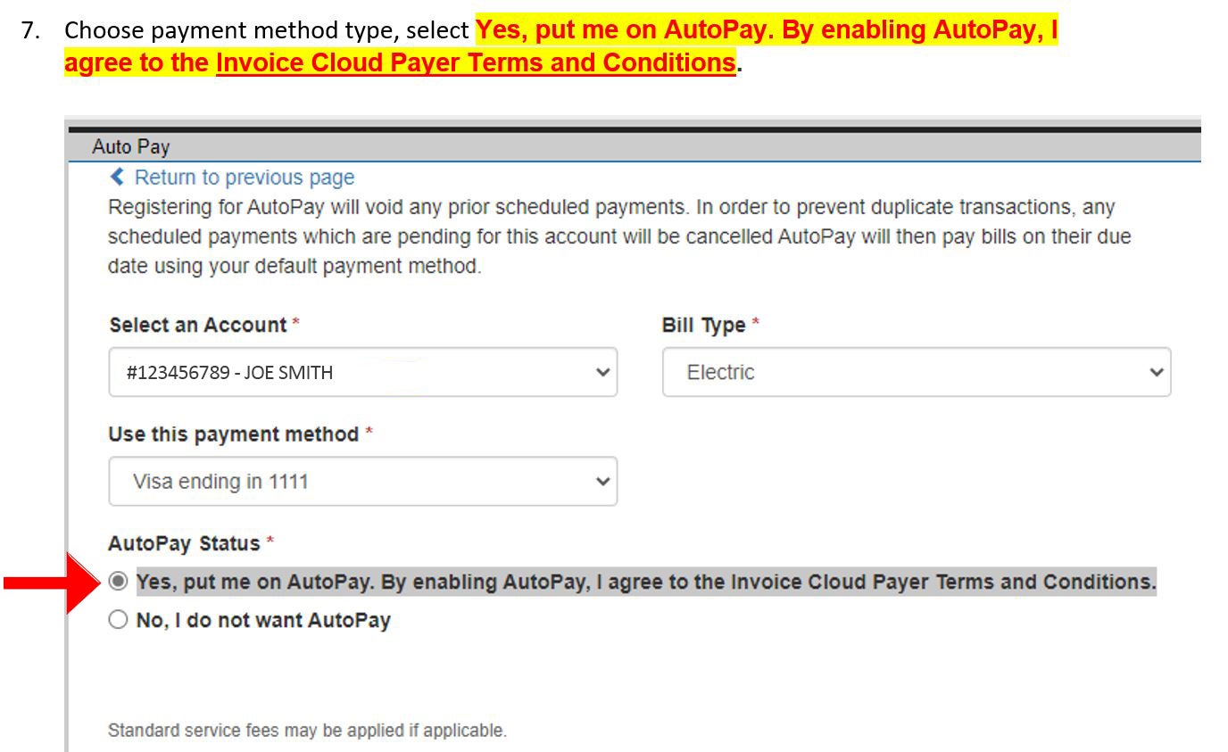Image resolution: width=1228 pixels, height=752 pixels.
Task: Open the Select an Account dropdown
Action: [x=362, y=372]
